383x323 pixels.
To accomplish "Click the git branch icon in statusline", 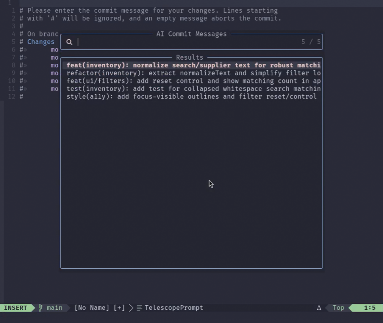I will (x=41, y=308).
